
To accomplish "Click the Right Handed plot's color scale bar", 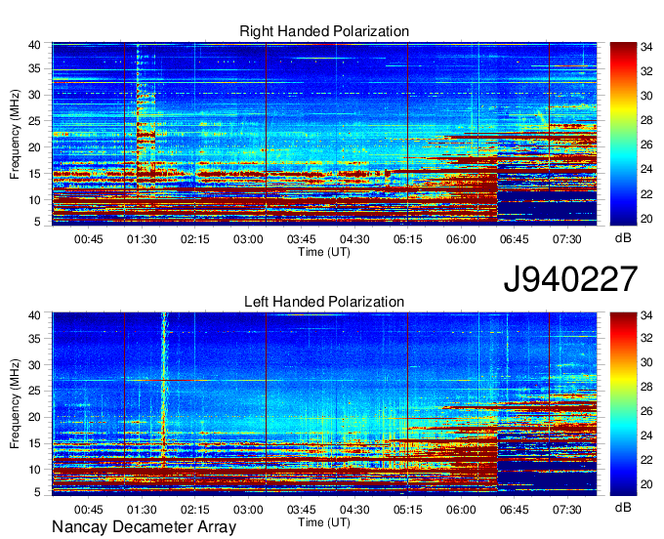I will (623, 134).
